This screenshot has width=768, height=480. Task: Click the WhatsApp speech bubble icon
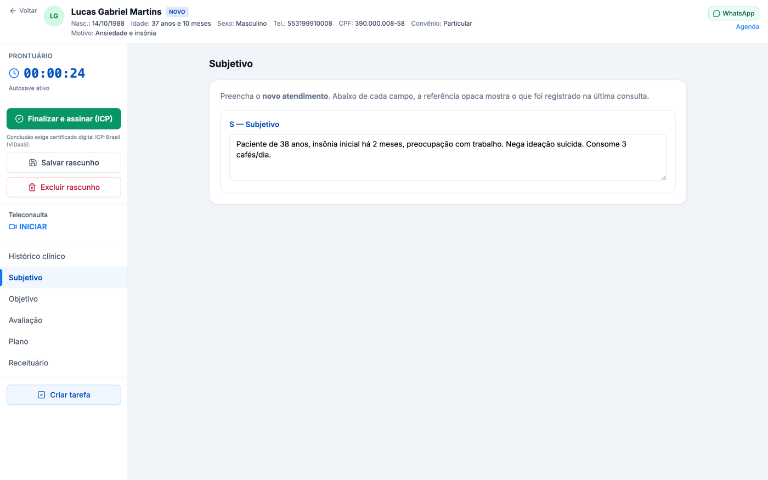click(x=716, y=14)
